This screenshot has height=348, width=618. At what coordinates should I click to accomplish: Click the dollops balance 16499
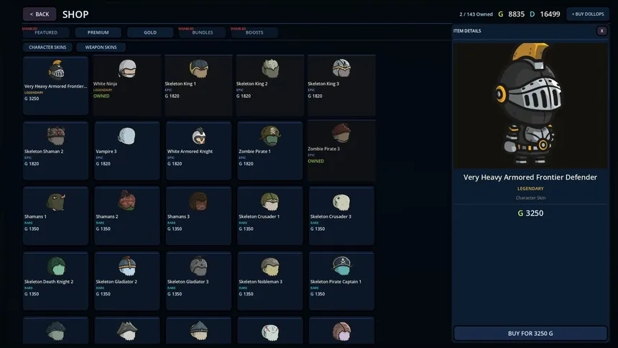click(x=550, y=14)
